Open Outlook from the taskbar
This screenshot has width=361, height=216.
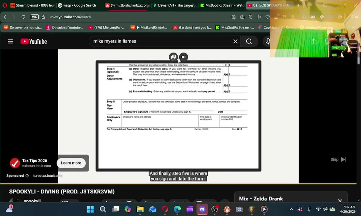[x=153, y=209]
